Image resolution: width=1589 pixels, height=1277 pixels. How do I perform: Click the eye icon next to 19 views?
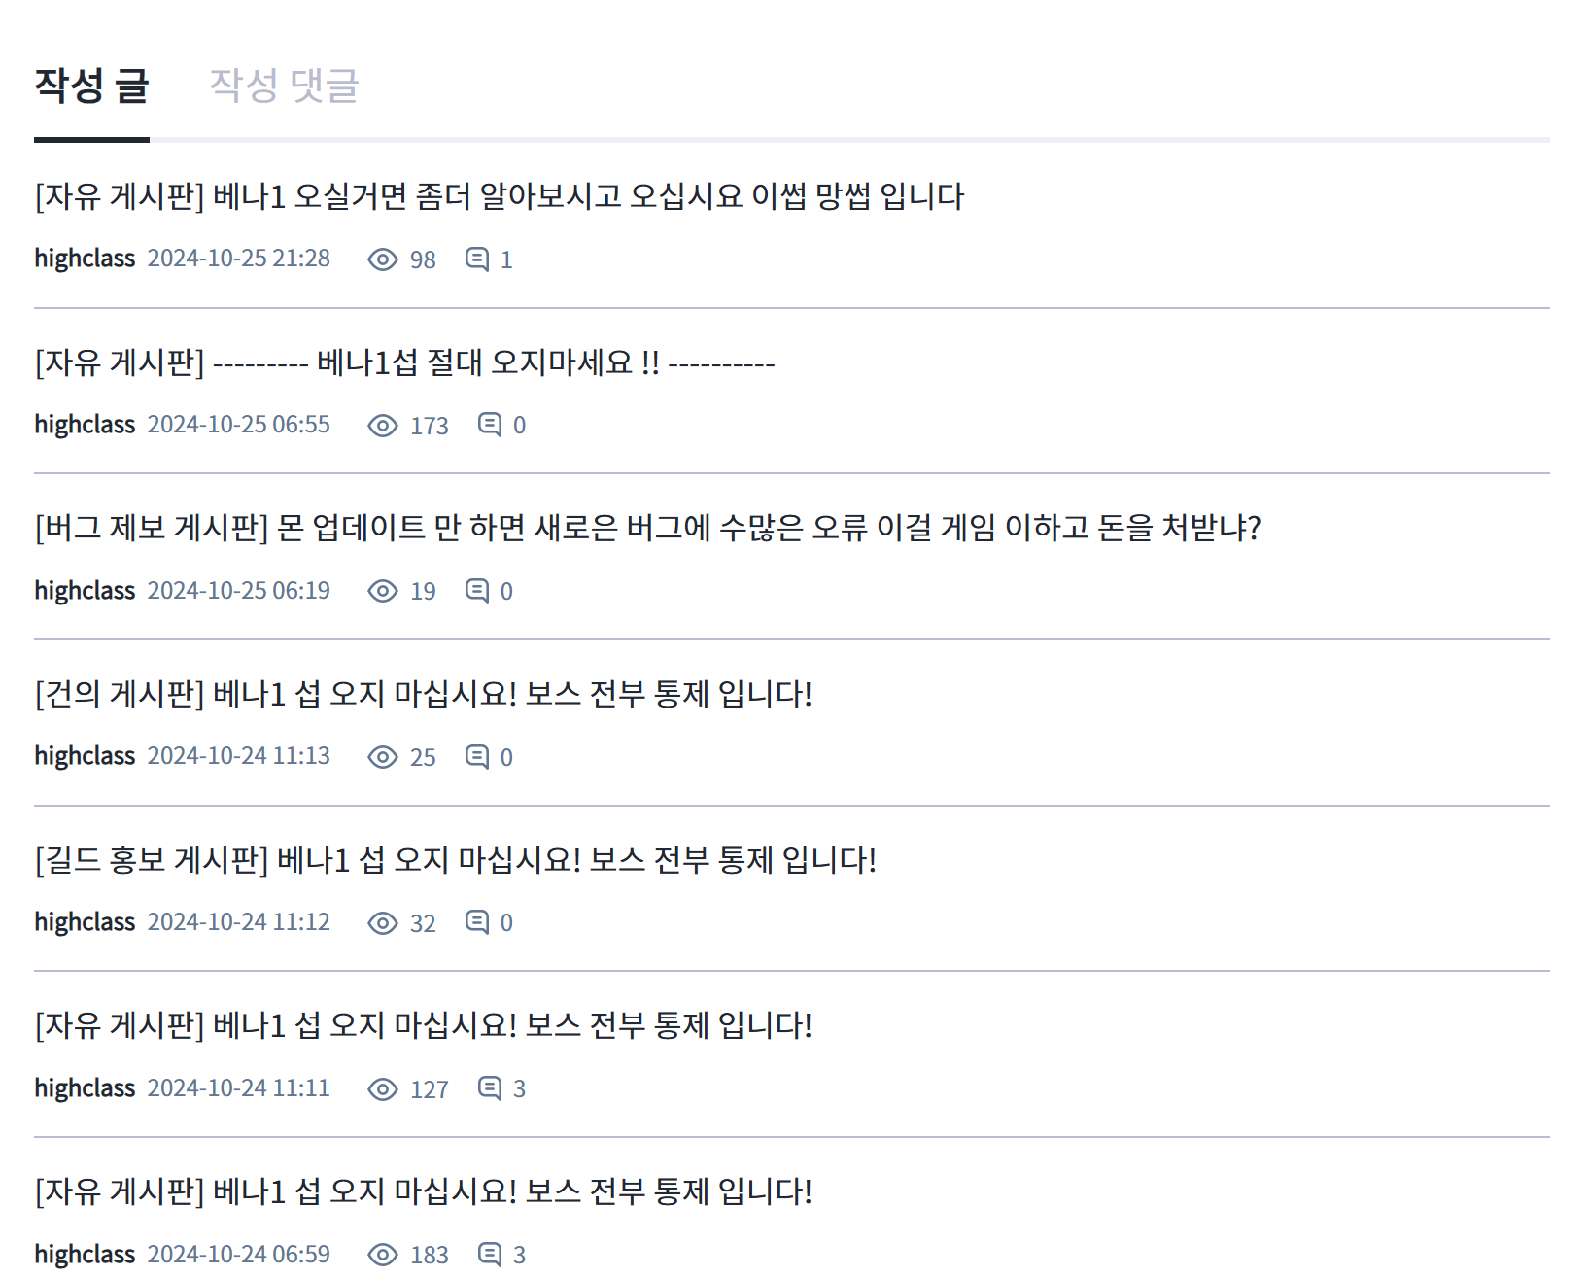click(383, 591)
